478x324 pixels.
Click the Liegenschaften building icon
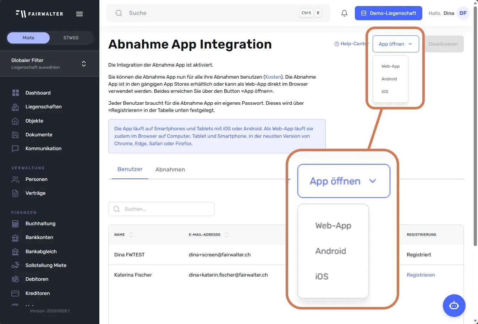[x=15, y=107]
